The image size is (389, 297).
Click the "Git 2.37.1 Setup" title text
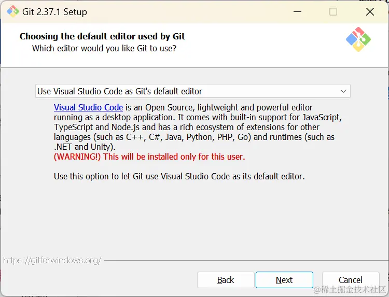point(54,12)
